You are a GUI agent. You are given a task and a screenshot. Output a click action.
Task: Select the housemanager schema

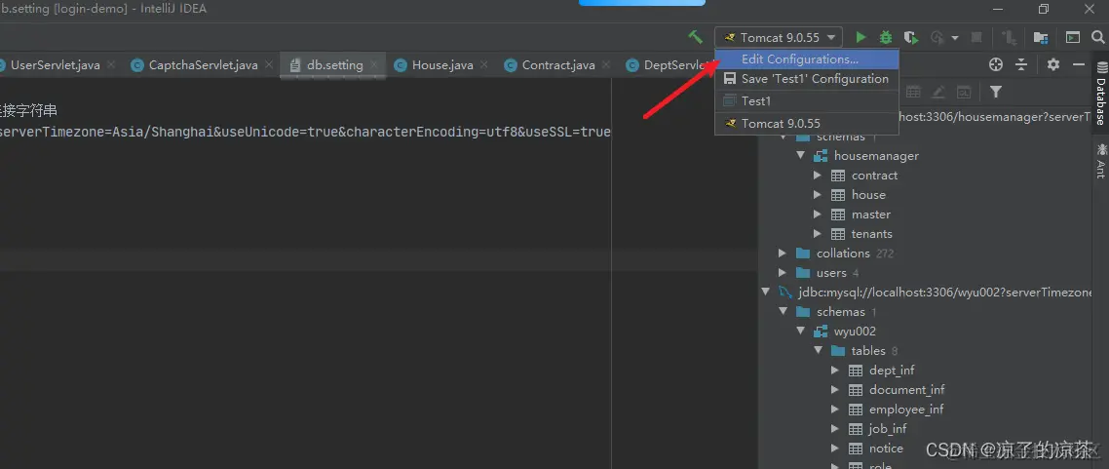coord(876,156)
